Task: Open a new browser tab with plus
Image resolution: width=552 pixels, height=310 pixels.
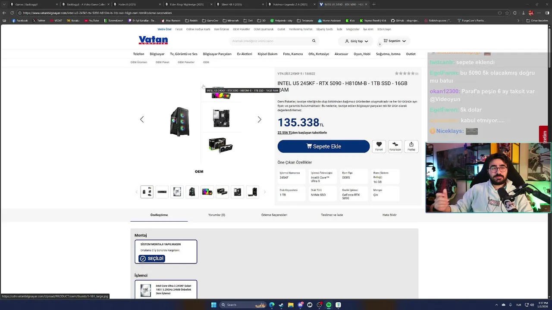Action: pyautogui.click(x=374, y=4)
